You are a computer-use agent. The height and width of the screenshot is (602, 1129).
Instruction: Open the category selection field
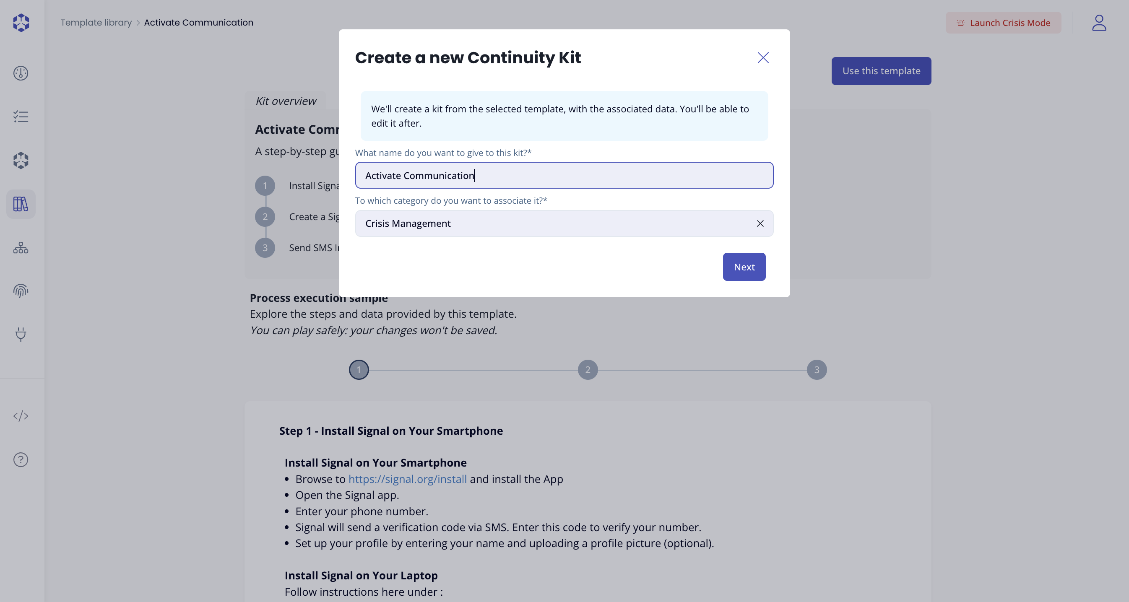tap(526, 223)
